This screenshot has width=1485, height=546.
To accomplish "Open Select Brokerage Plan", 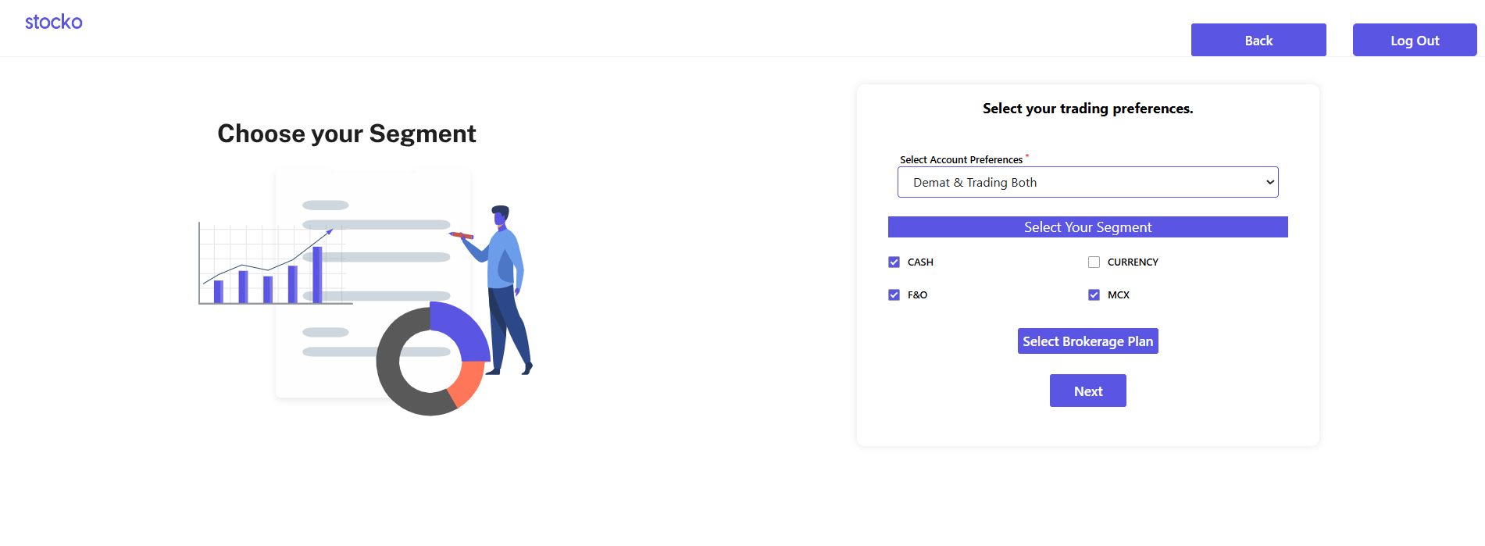I will 1087,341.
